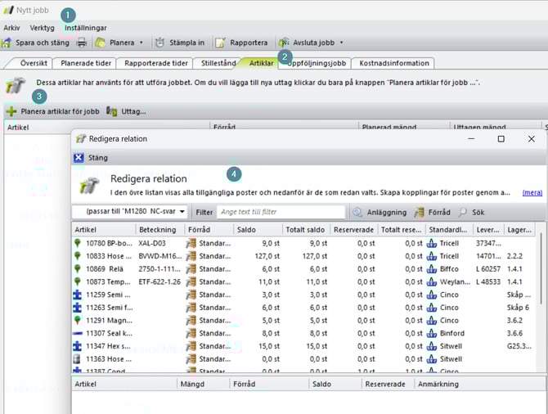Open the Verktyg menu
Viewport: 548px width, 414px height.
tap(42, 28)
